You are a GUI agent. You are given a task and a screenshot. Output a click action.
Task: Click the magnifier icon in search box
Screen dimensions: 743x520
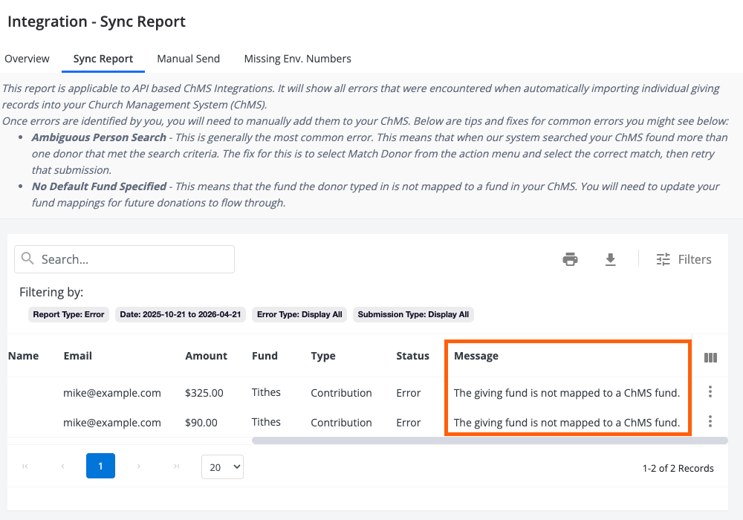pyautogui.click(x=28, y=259)
